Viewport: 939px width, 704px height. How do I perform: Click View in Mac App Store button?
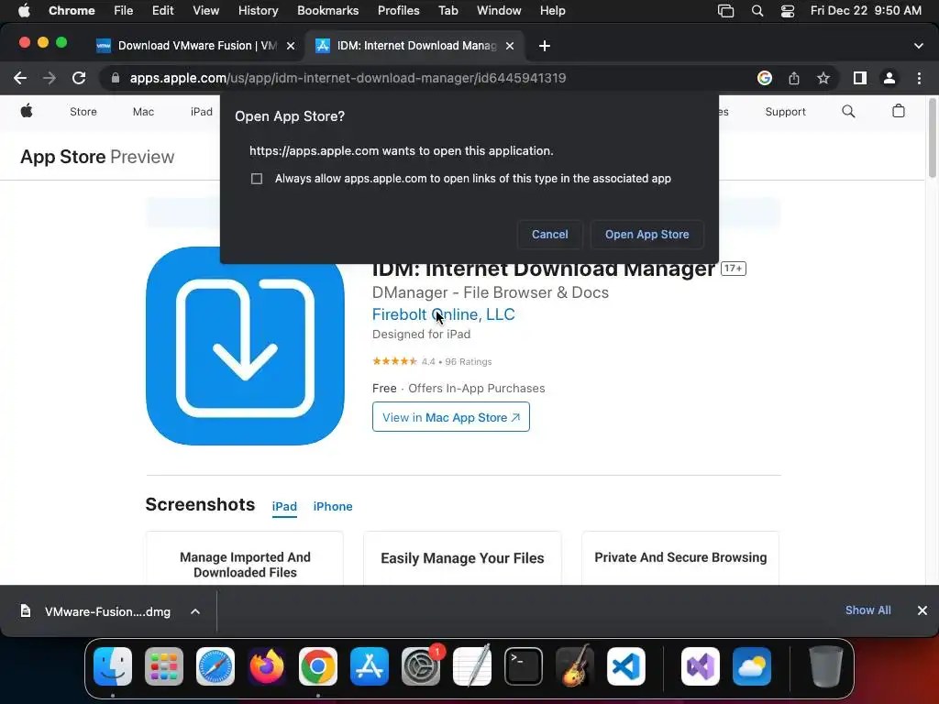point(451,417)
